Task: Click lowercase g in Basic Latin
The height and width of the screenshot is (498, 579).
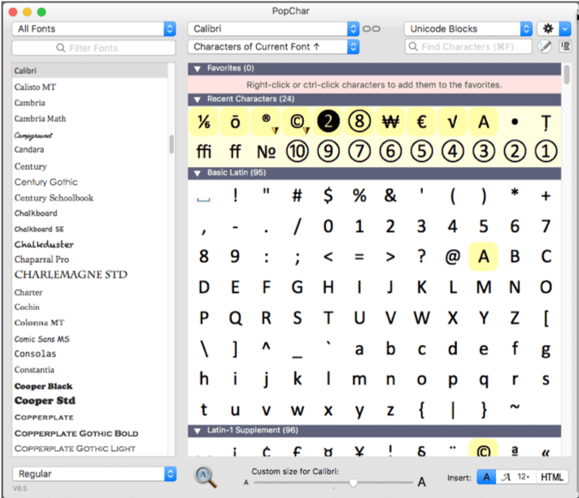Action: (546, 349)
